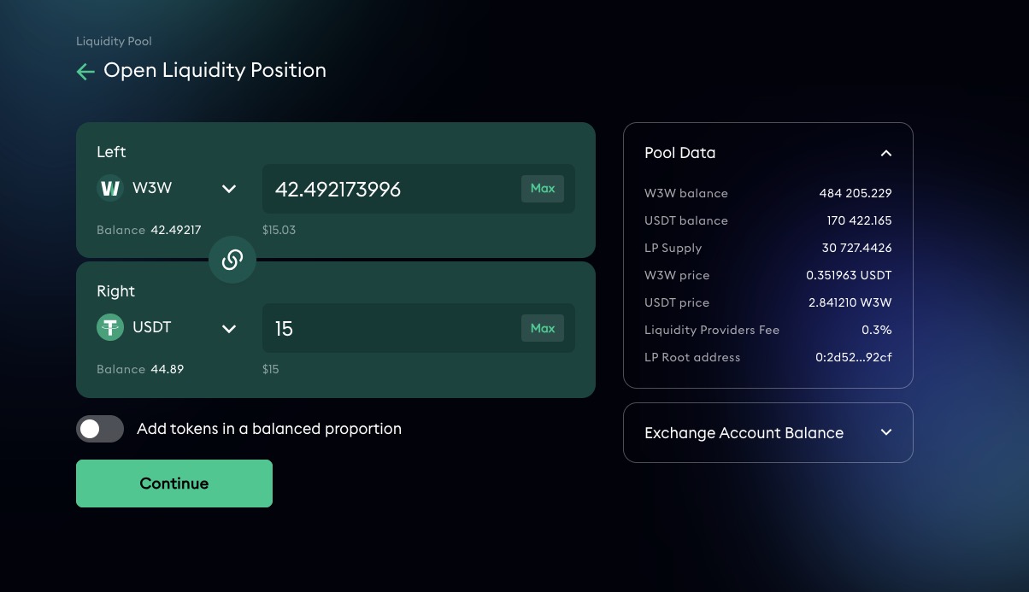Click the Liquidity Pool breadcrumb
The width and height of the screenshot is (1029, 592).
(114, 41)
